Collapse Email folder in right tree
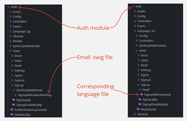187x121 pixels. (140, 90)
